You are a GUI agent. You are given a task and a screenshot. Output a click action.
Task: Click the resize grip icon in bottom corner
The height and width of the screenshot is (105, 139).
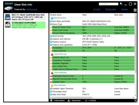click(x=136, y=101)
